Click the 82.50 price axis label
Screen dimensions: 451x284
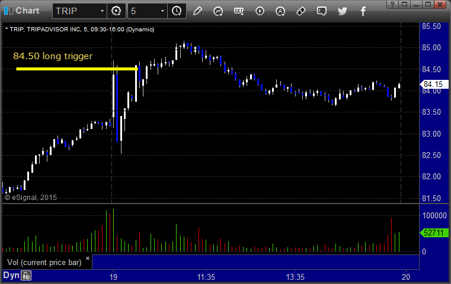(431, 156)
